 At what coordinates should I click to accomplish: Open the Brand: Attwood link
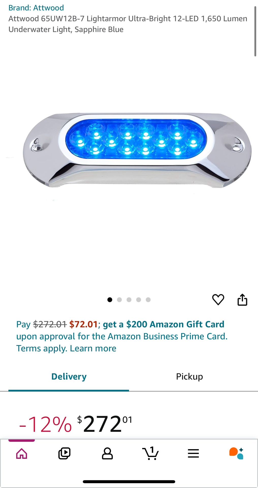click(x=36, y=8)
